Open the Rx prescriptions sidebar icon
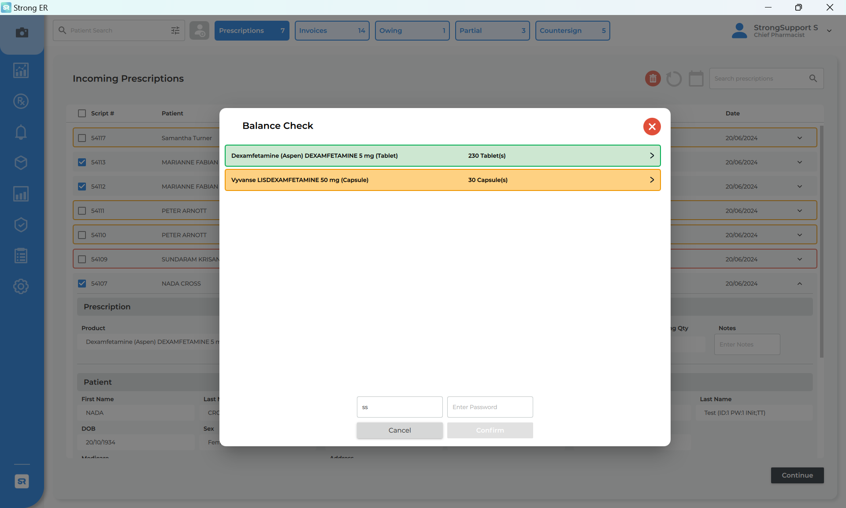Screen dimensions: 846x508 click(21, 101)
